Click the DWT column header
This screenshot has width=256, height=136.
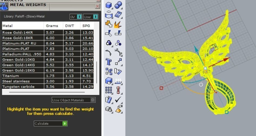tap(72, 26)
